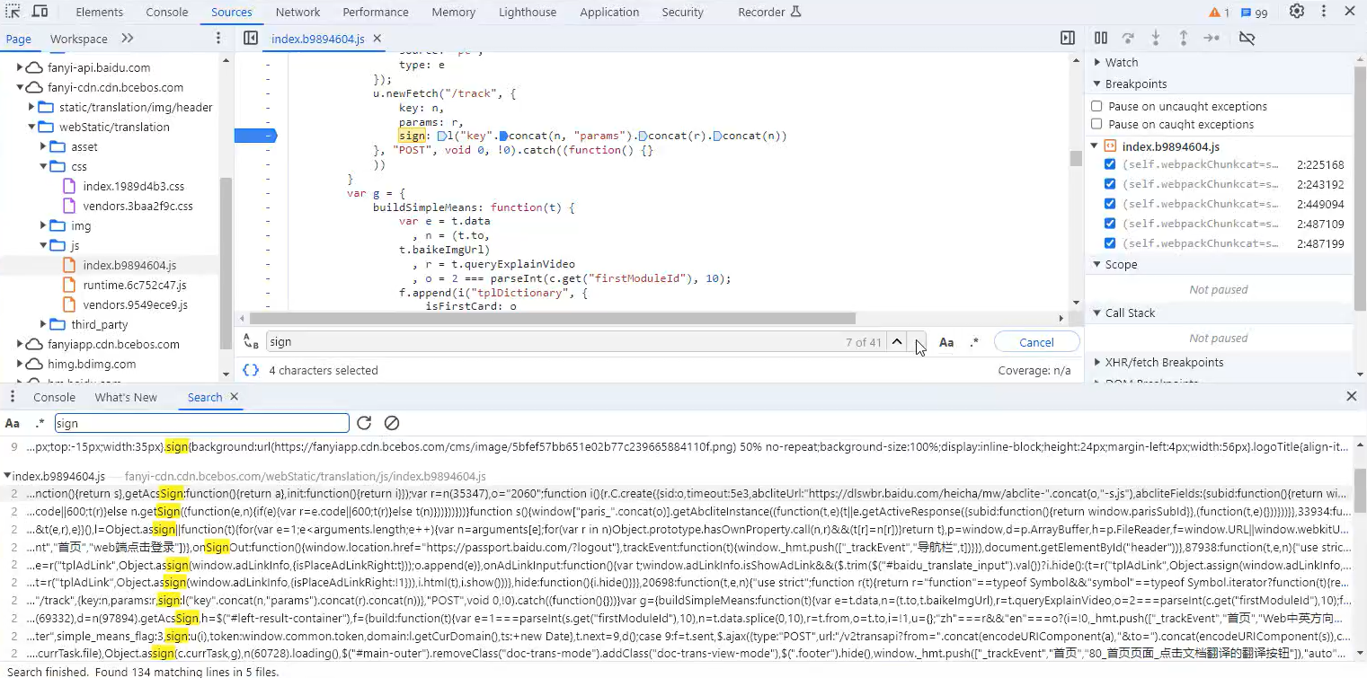This screenshot has height=678, width=1367.
Task: Open index.1989d4b3.css file
Action: point(134,186)
